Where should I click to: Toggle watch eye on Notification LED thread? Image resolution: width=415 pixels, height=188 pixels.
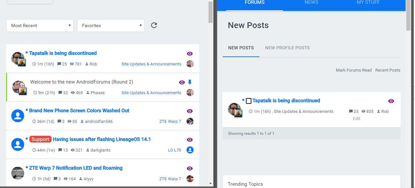point(190,168)
